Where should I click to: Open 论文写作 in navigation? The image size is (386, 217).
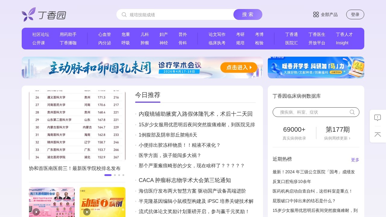pyautogui.click(x=217, y=34)
